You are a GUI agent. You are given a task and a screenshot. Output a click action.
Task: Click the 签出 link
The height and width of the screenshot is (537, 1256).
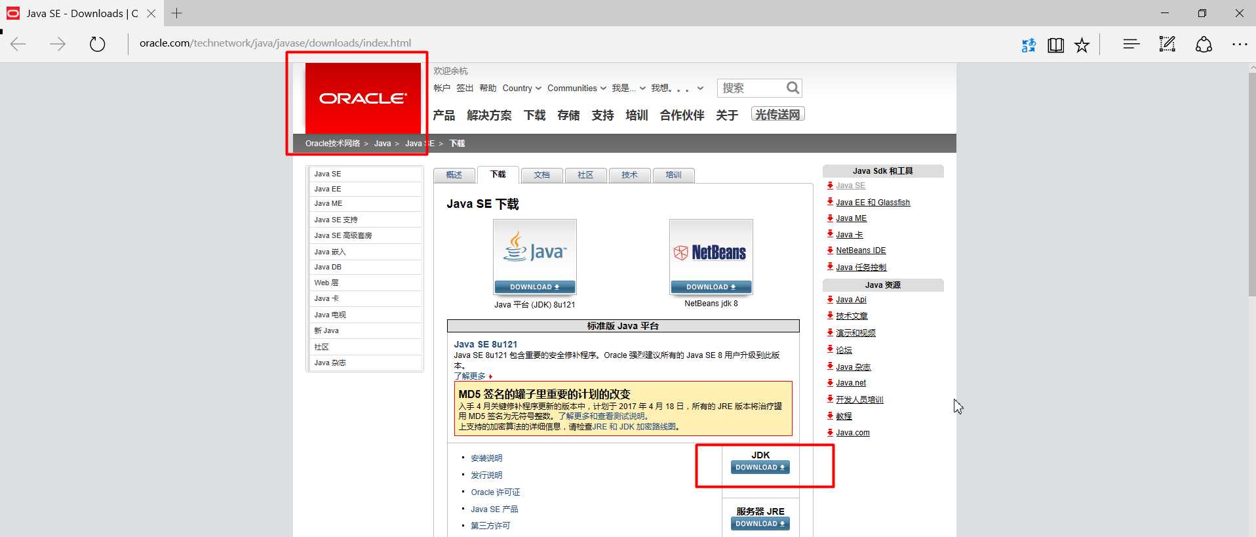[x=465, y=89]
